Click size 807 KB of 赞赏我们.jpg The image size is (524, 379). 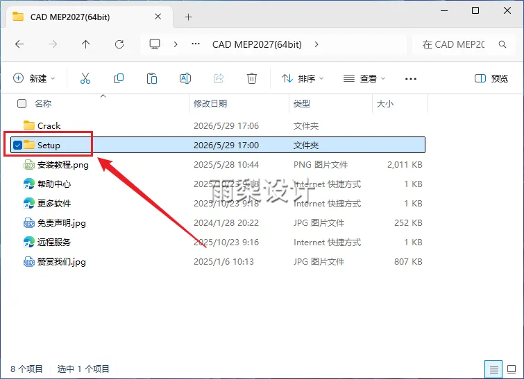coord(408,262)
